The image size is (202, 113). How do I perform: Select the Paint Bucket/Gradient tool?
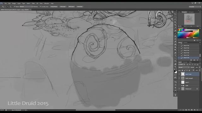tap(175, 45)
